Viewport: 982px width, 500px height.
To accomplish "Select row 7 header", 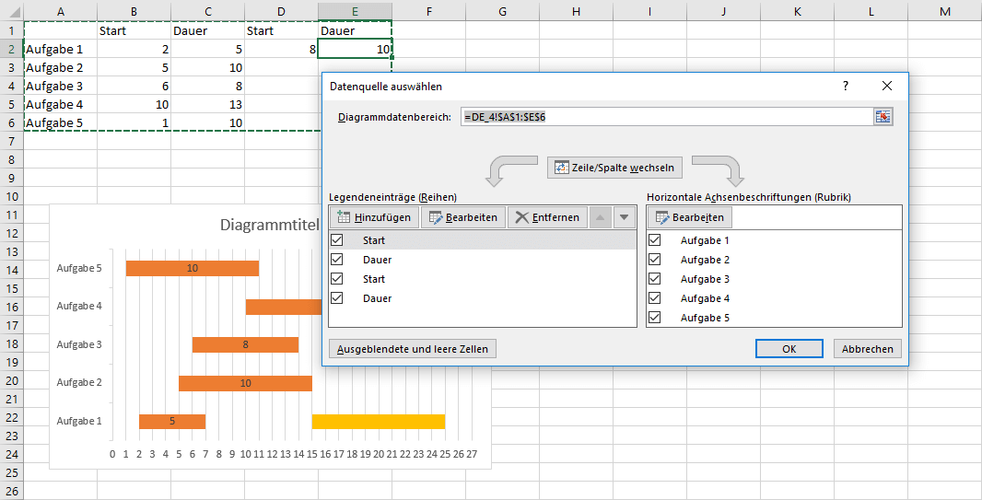I will (x=12, y=142).
